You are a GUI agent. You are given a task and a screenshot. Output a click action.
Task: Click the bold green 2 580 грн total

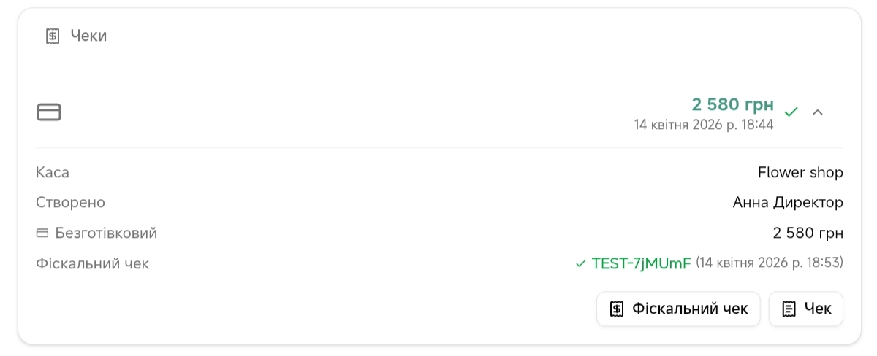pos(732,104)
